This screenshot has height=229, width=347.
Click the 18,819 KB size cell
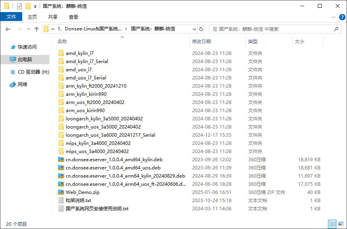(x=309, y=159)
